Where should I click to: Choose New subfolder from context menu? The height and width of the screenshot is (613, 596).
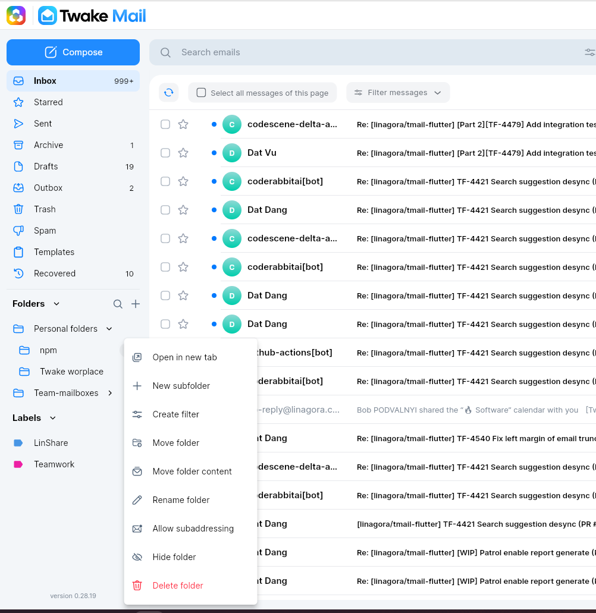point(190,386)
